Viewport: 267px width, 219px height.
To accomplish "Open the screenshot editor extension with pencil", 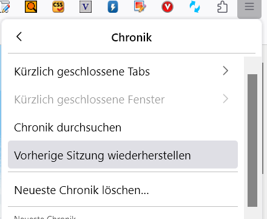I will tap(140, 7).
